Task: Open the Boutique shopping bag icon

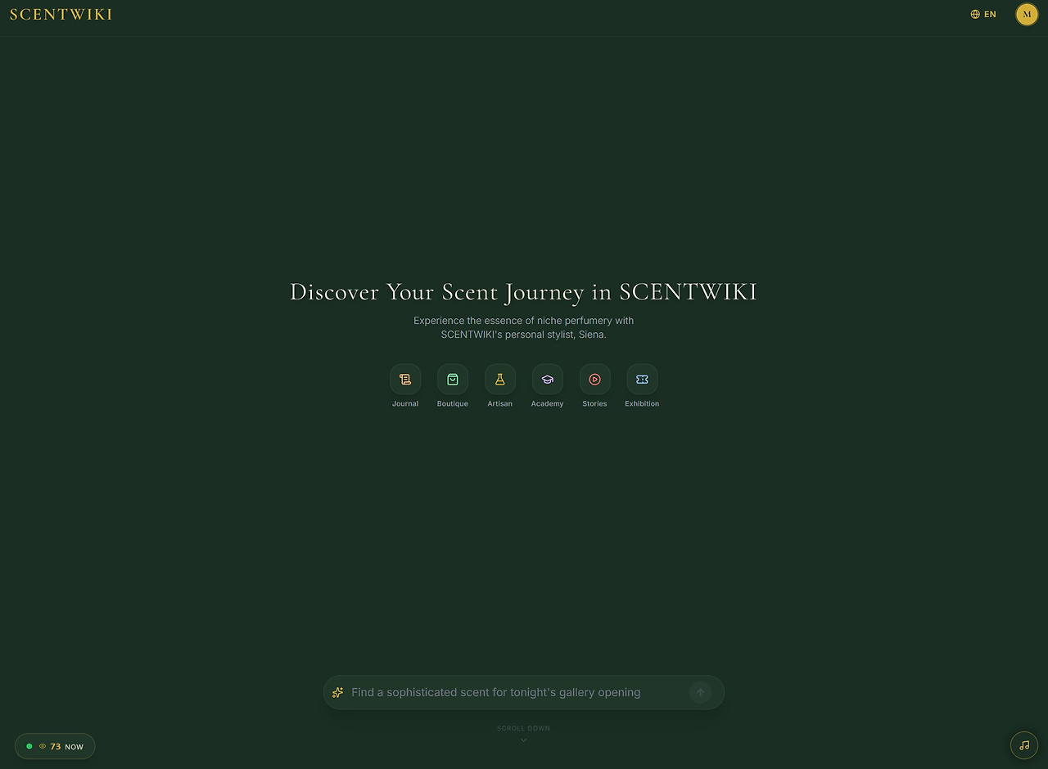Action: coord(452,379)
